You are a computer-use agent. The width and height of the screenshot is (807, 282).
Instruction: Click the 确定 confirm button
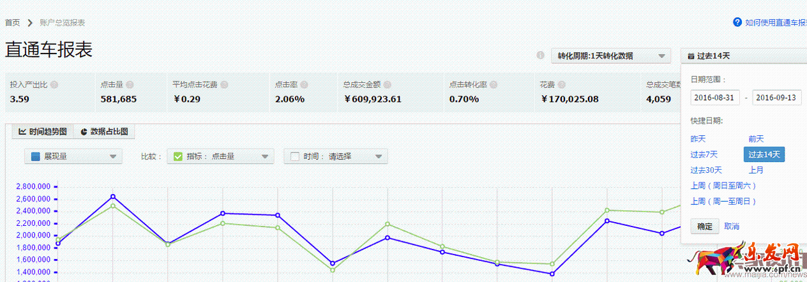(x=705, y=226)
